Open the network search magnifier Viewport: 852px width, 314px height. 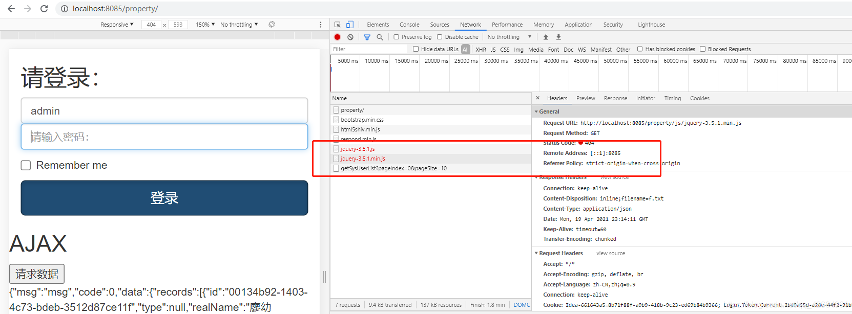tap(380, 37)
